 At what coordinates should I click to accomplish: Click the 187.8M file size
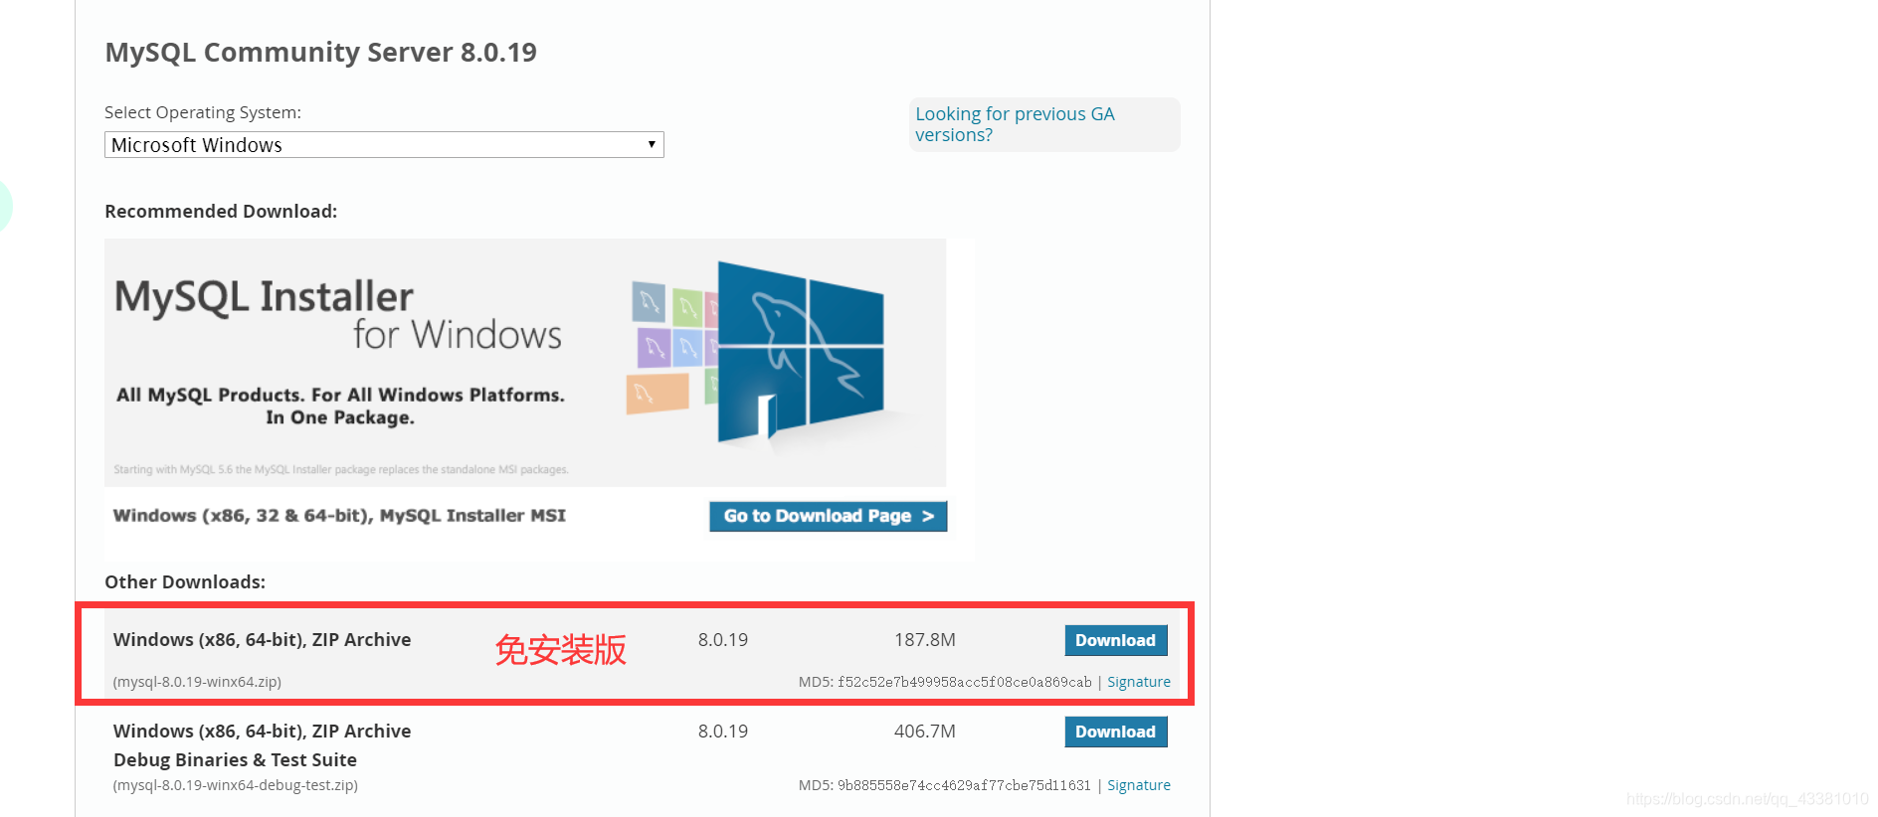[x=924, y=640]
